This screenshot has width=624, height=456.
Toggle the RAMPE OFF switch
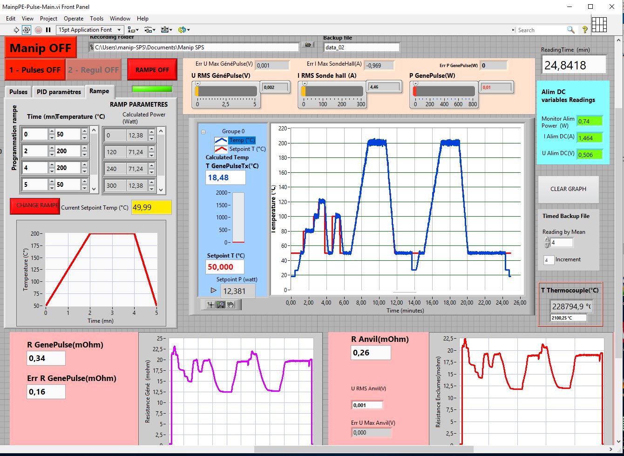(x=152, y=70)
